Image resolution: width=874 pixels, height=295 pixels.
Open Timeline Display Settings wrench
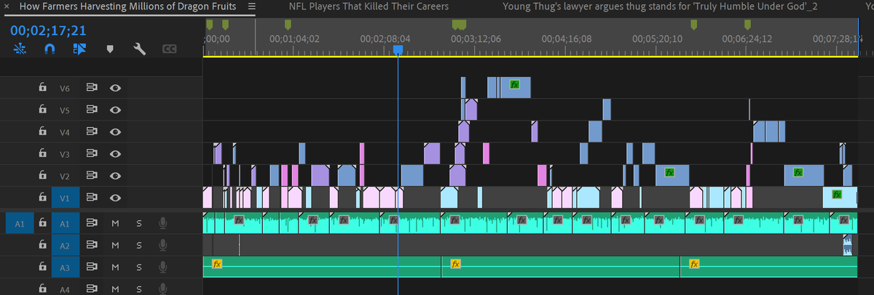click(140, 49)
